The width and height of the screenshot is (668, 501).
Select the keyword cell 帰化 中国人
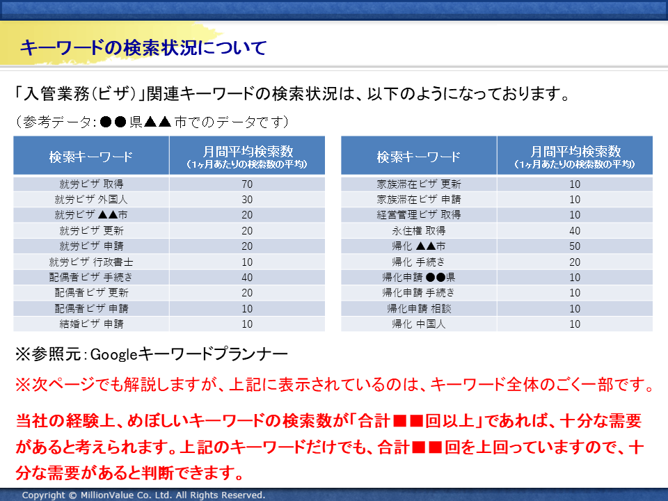click(419, 324)
